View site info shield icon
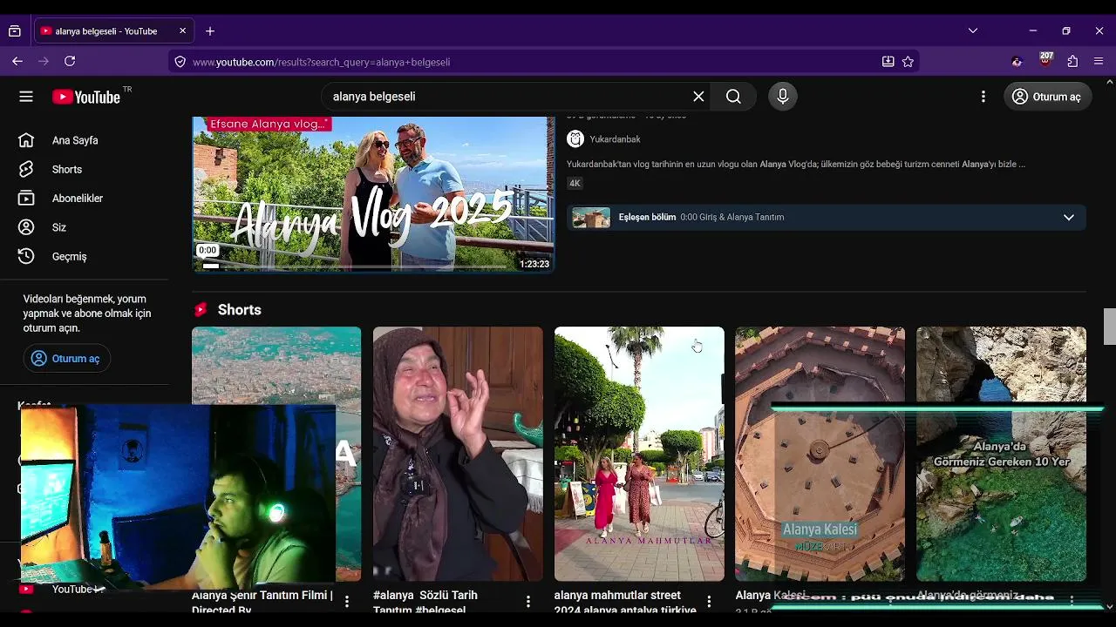The width and height of the screenshot is (1116, 627). pos(180,62)
